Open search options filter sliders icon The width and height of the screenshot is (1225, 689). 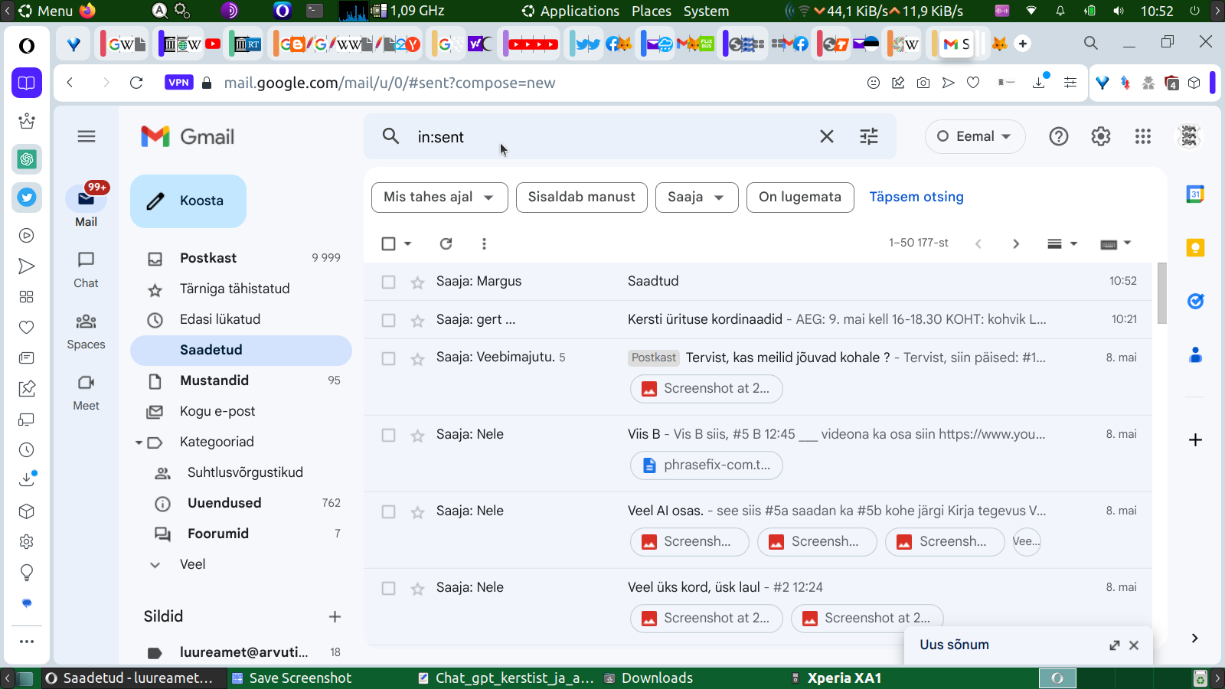pos(869,136)
